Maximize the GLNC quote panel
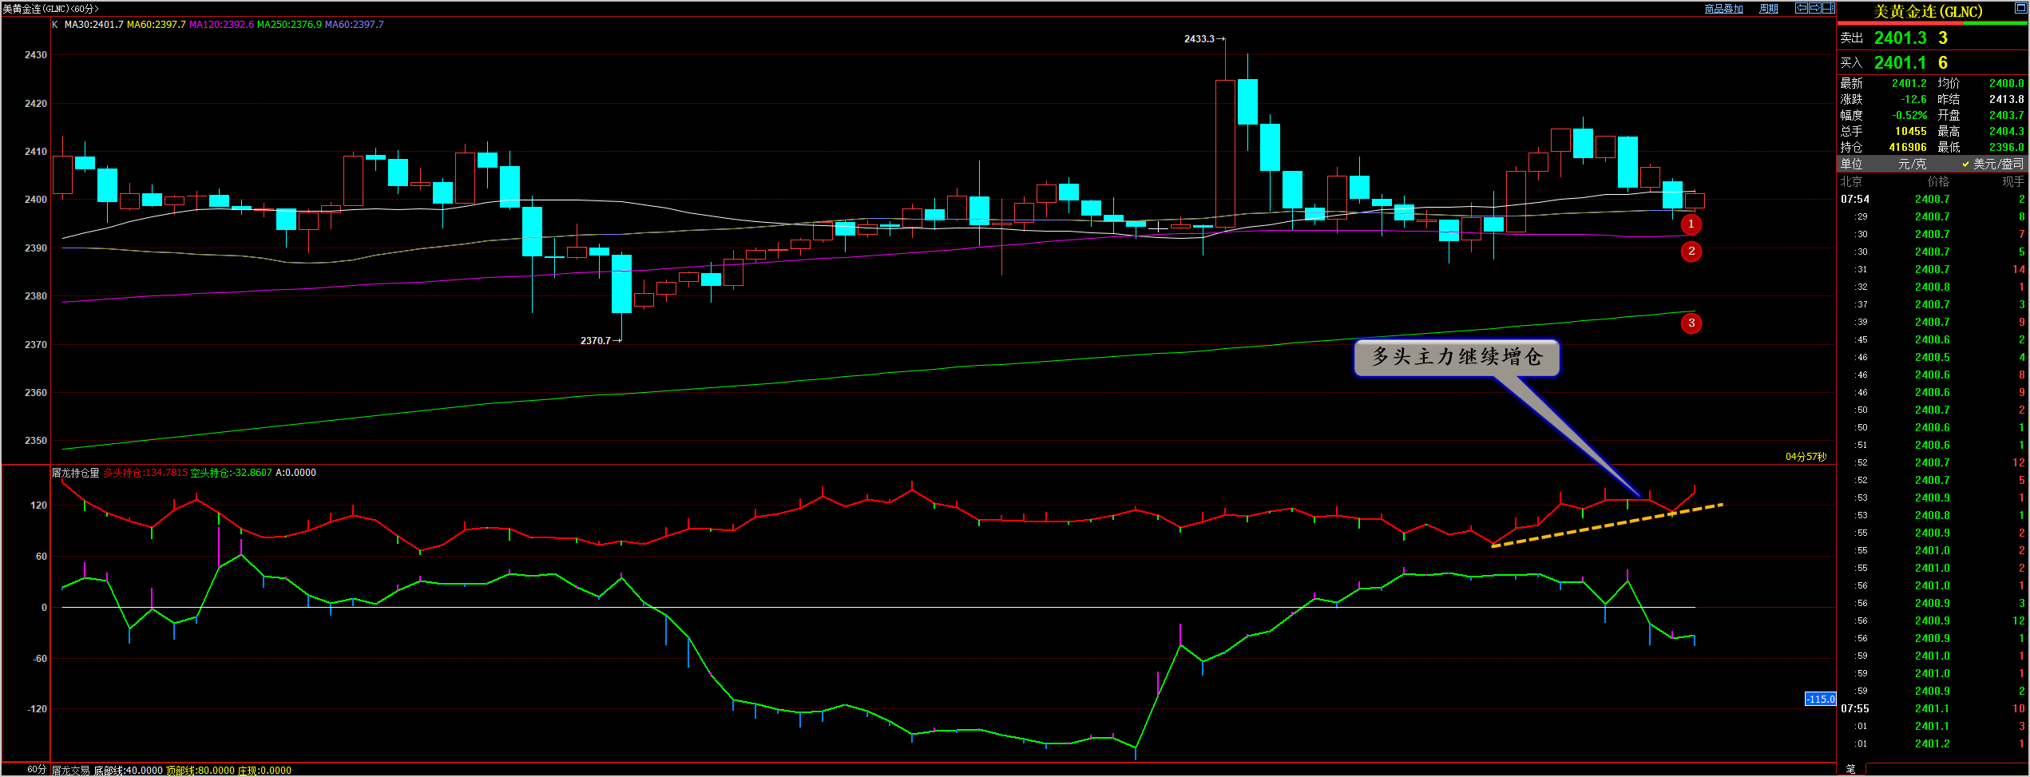 [x=2020, y=8]
